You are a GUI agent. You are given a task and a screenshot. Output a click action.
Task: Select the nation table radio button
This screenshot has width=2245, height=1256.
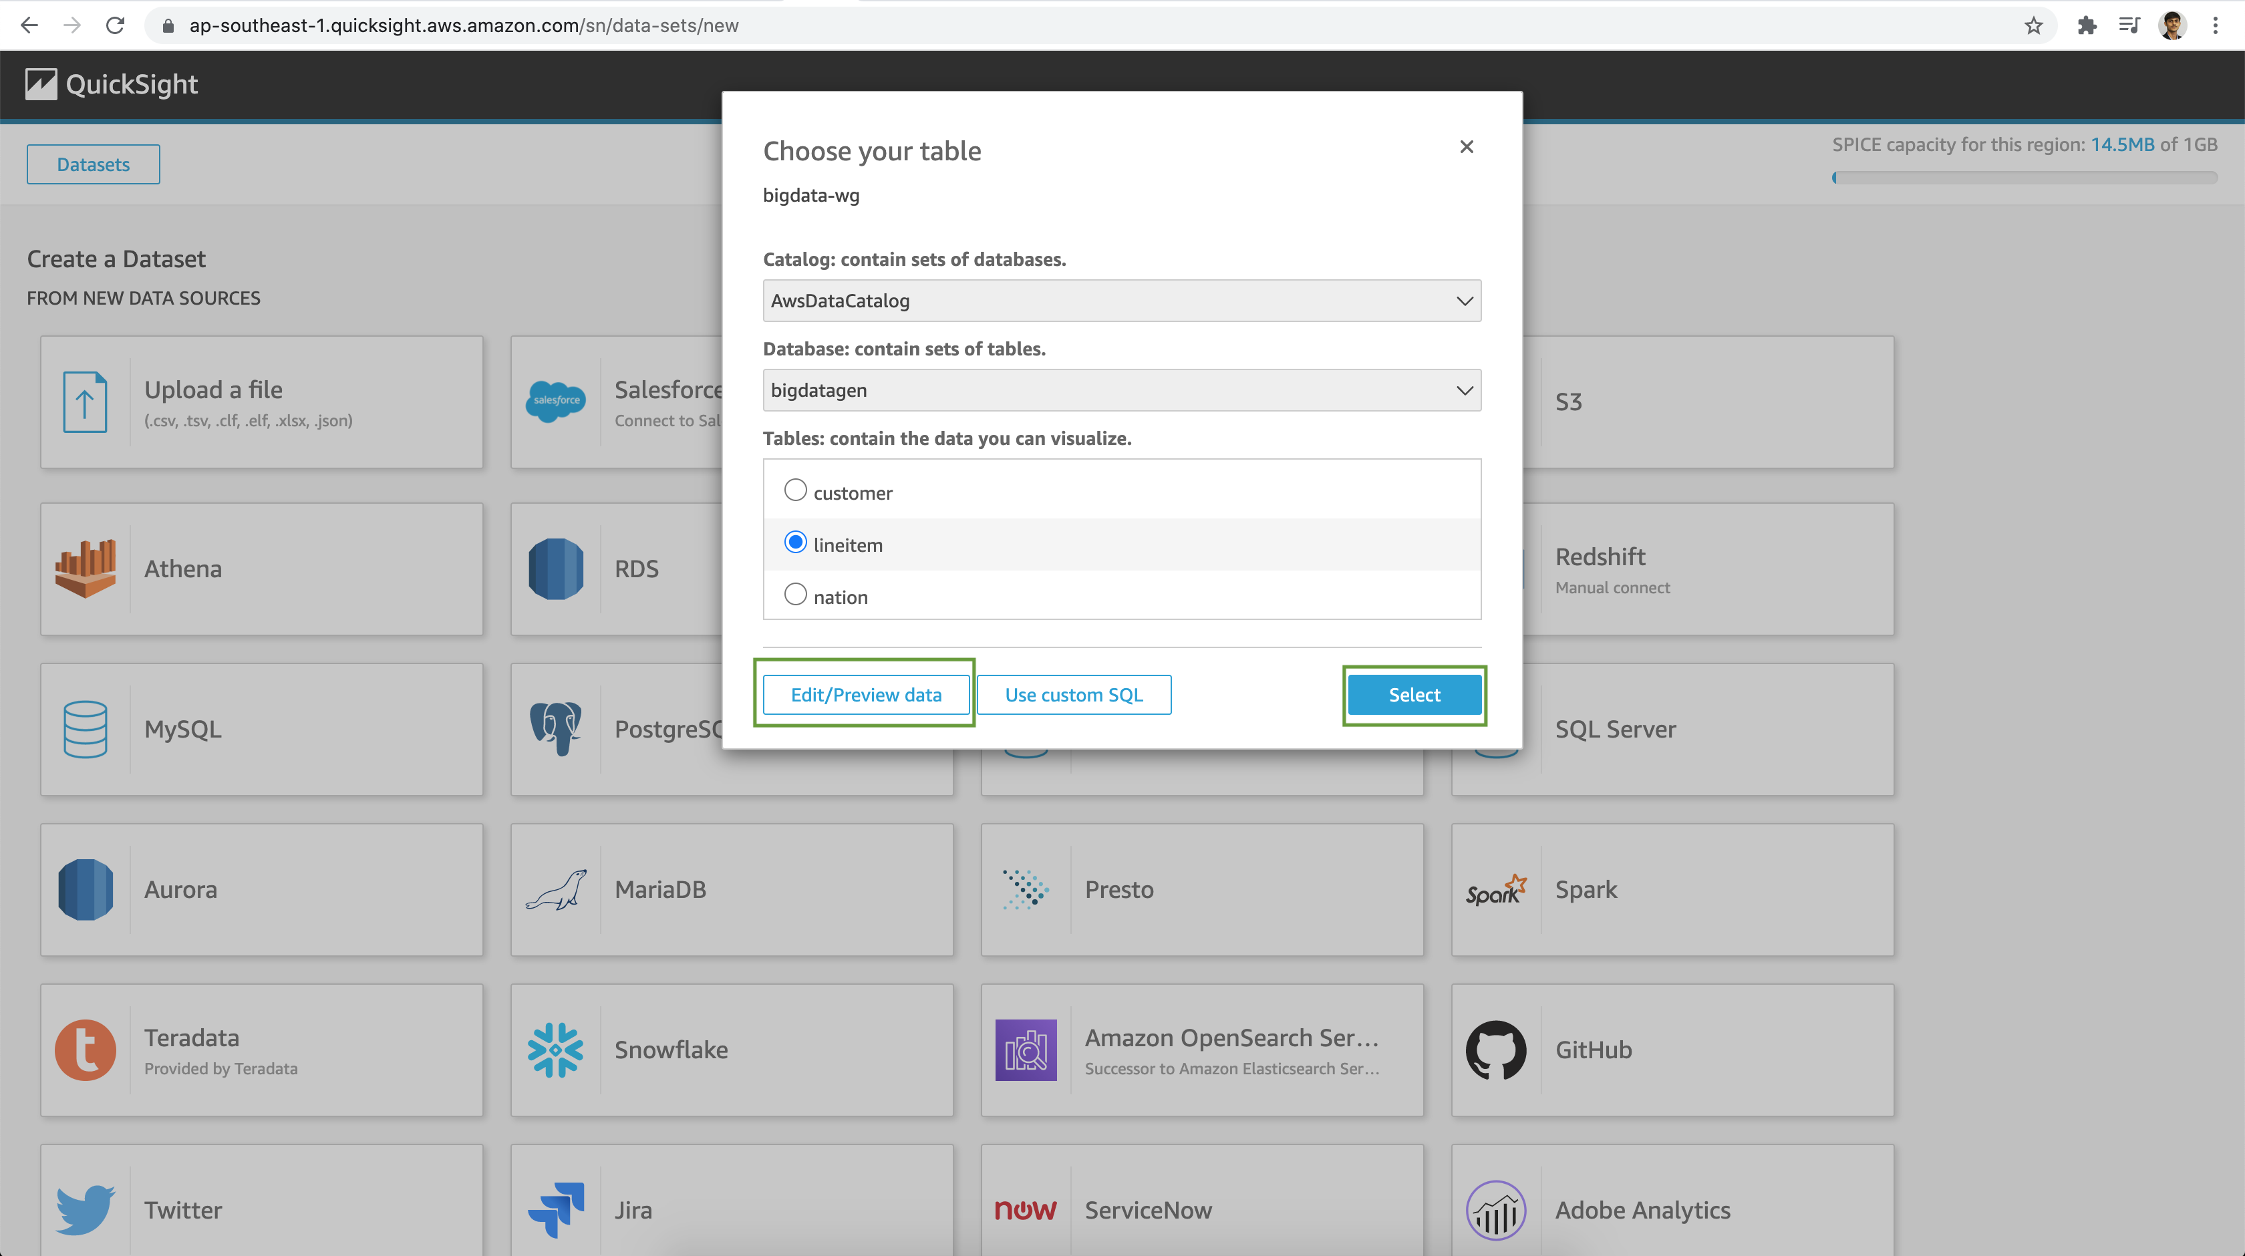pyautogui.click(x=795, y=595)
